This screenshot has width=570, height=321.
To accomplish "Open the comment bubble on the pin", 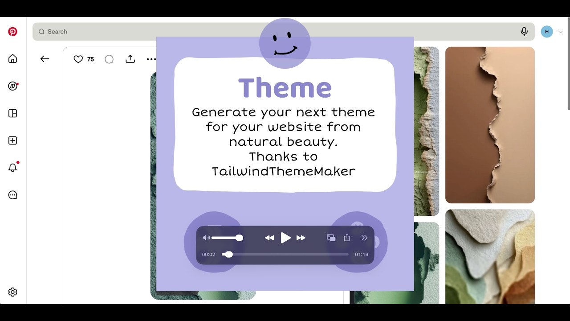I will coord(109,59).
